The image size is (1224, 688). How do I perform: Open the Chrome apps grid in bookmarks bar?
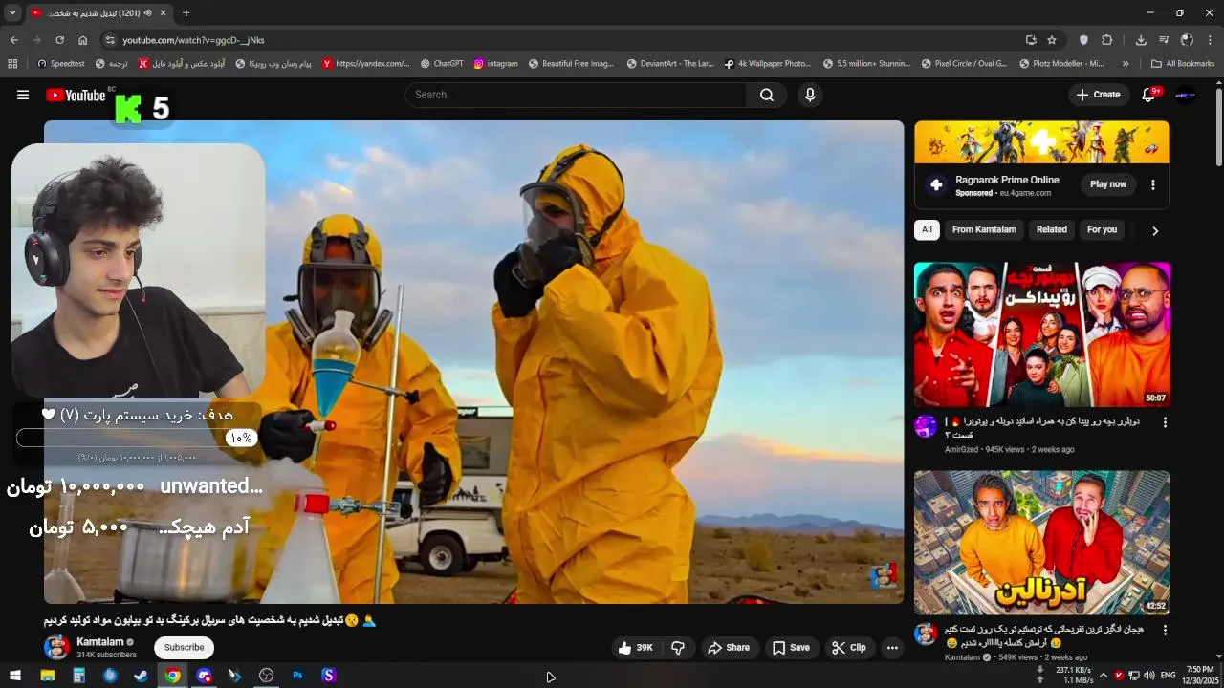tap(12, 64)
